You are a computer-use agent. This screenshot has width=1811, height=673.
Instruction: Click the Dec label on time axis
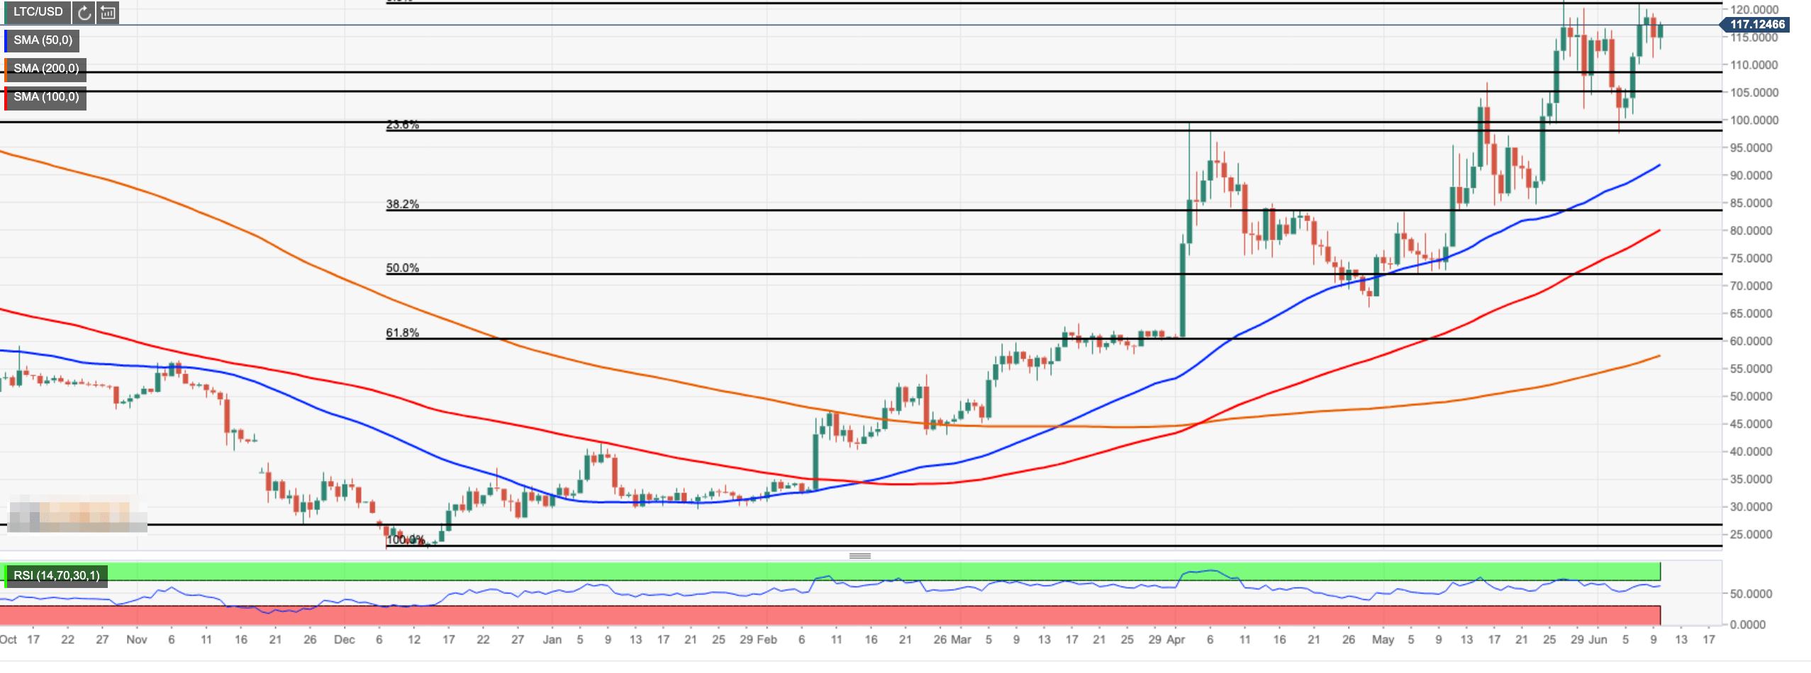(x=345, y=640)
